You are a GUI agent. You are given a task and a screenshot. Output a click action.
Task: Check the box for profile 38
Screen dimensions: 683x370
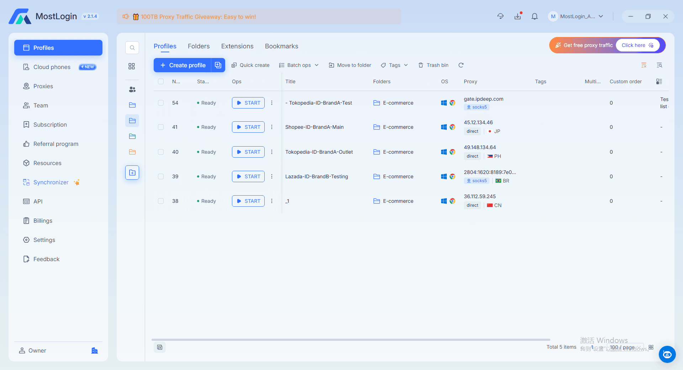pos(161,201)
